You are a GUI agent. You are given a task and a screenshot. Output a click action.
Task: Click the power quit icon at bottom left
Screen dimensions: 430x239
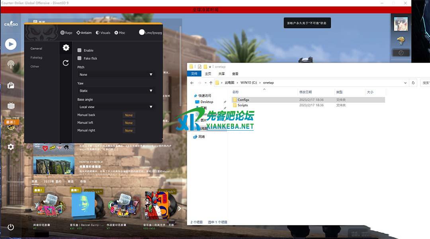11,227
